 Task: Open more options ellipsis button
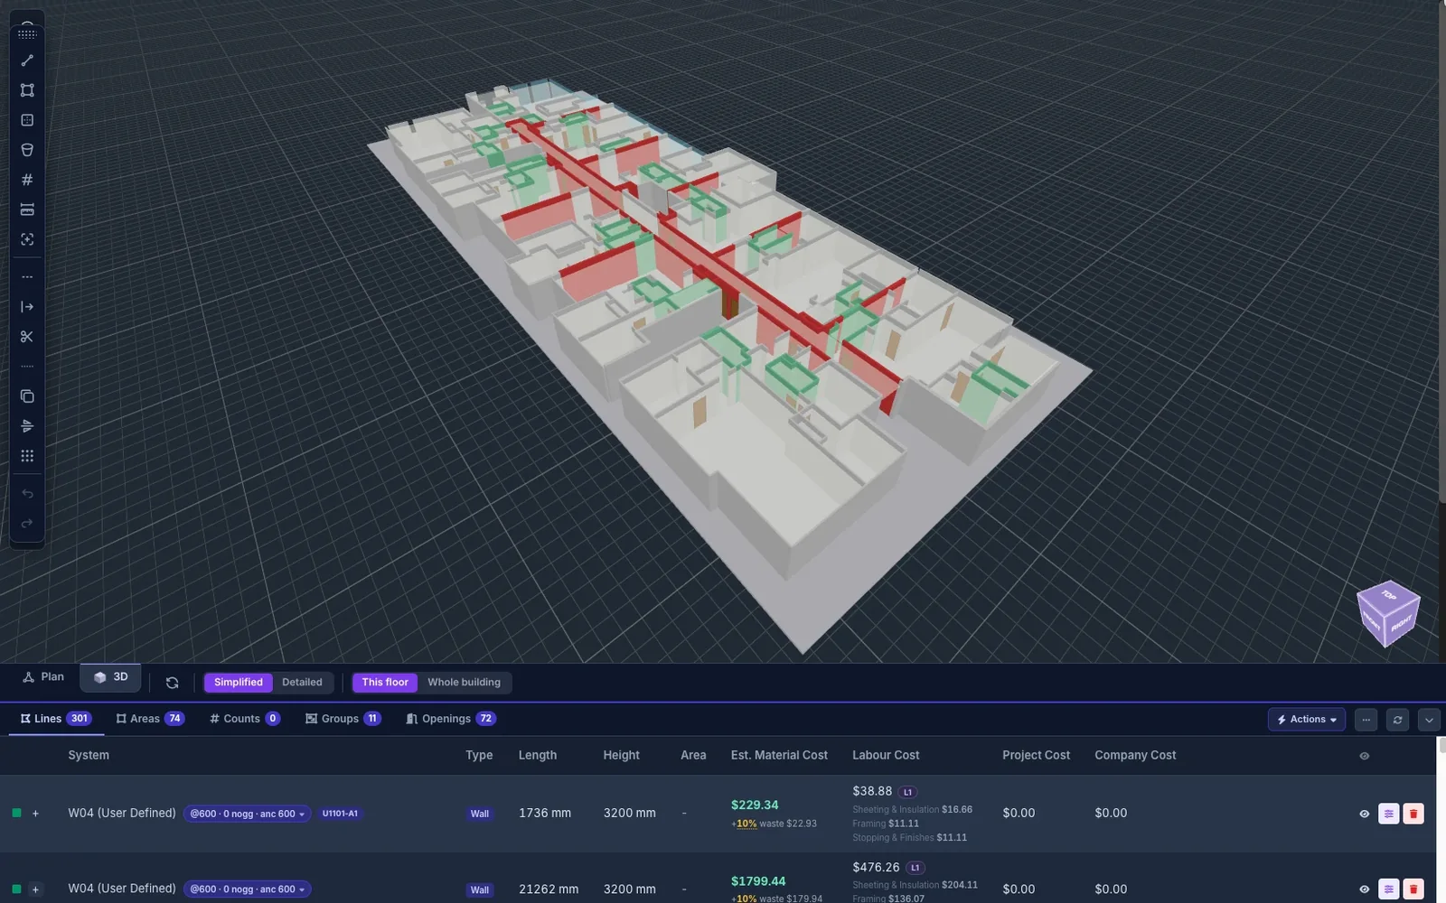1366,720
